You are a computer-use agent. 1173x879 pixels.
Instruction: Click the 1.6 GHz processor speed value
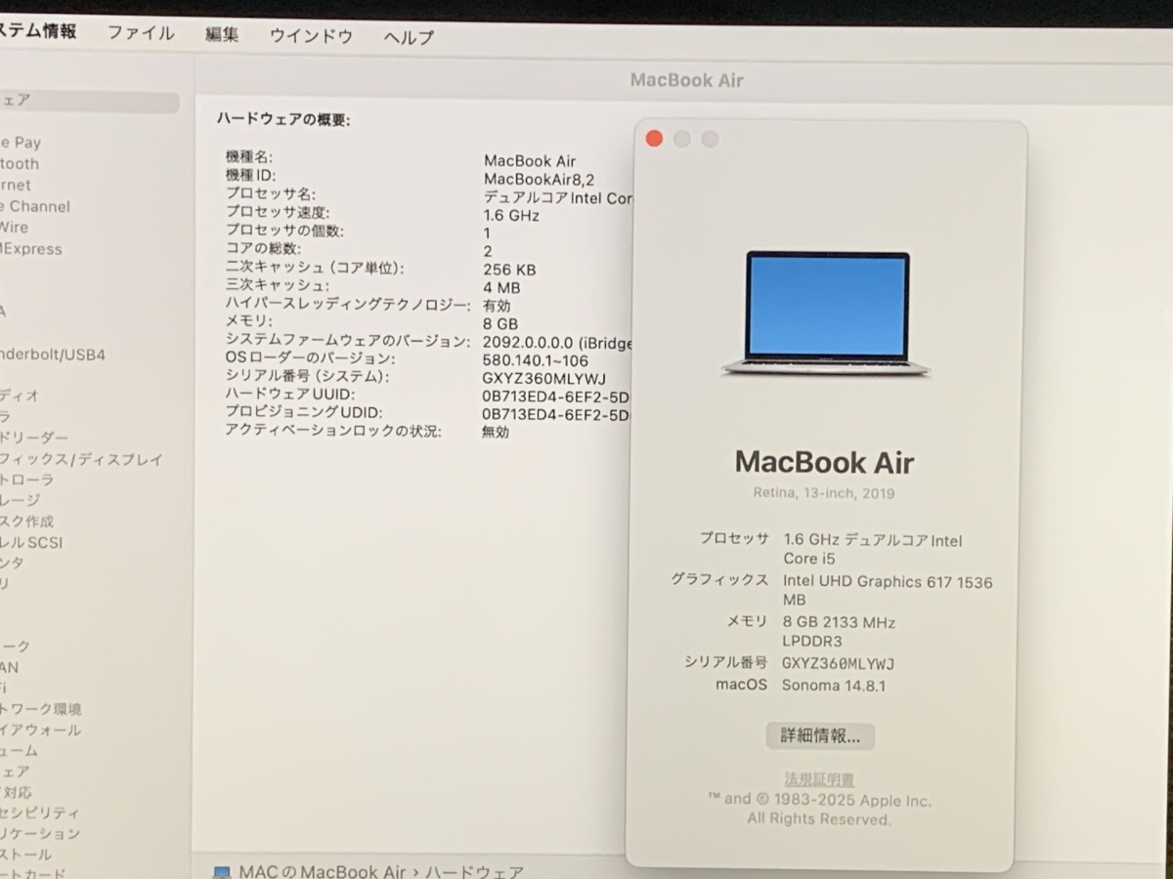[x=511, y=215]
